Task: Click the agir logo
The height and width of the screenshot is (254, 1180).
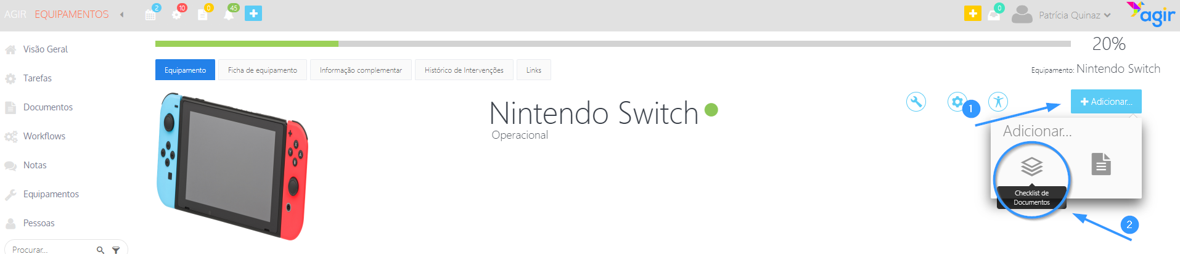Action: (1151, 14)
